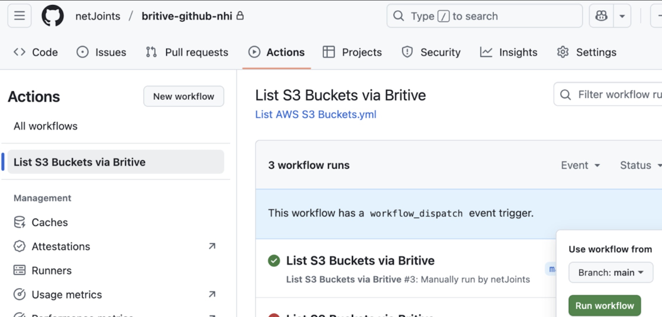Open the Branch: main selector
Screen dimensions: 662x317
611,272
